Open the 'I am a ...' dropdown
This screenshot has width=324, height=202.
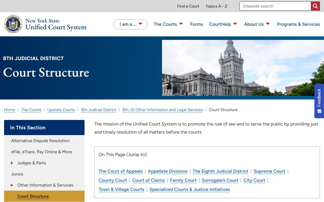point(131,24)
